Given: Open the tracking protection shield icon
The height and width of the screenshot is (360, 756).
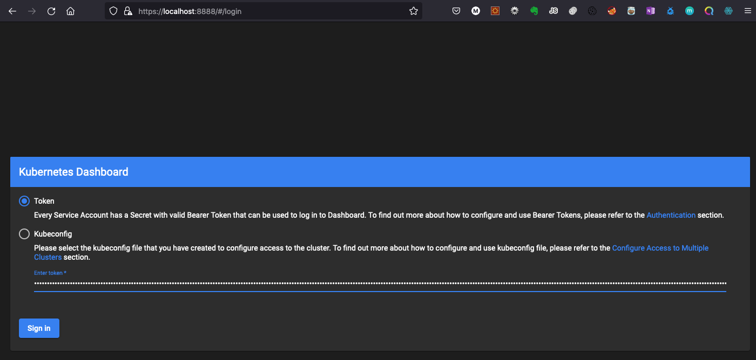Looking at the screenshot, I should coord(113,11).
